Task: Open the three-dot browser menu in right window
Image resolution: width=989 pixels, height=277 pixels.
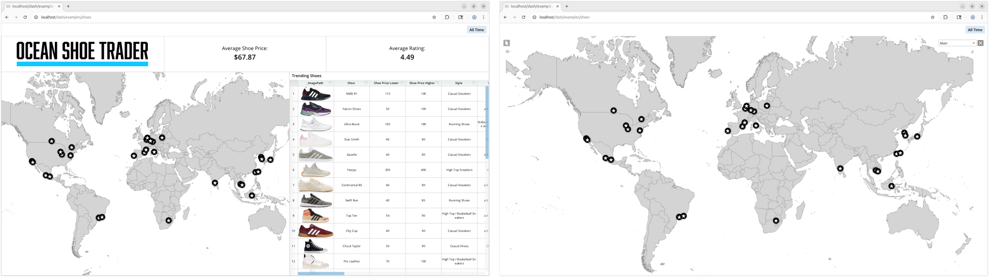Action: (x=982, y=17)
